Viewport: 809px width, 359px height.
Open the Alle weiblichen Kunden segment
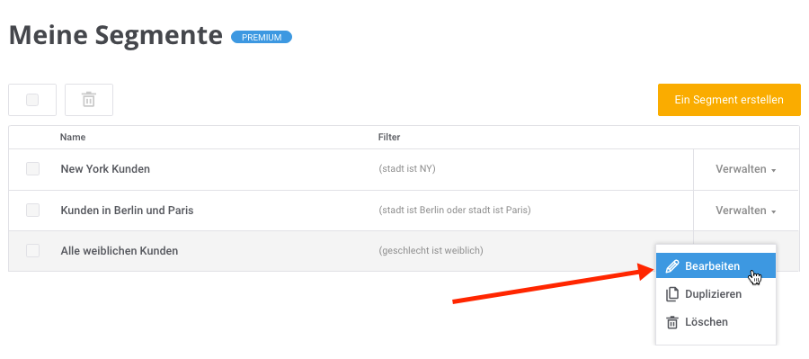coord(120,251)
